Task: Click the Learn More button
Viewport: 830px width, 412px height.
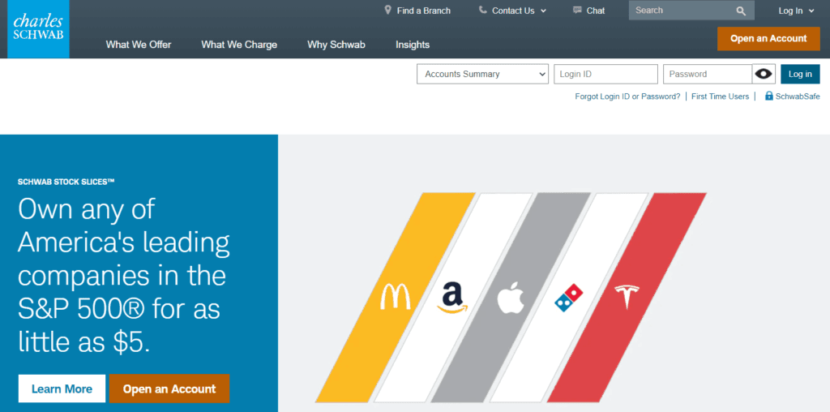Action: [x=62, y=388]
